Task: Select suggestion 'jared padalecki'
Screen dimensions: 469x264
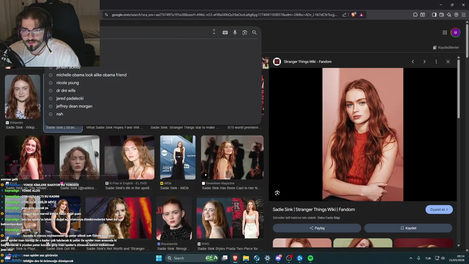Action: [x=70, y=98]
